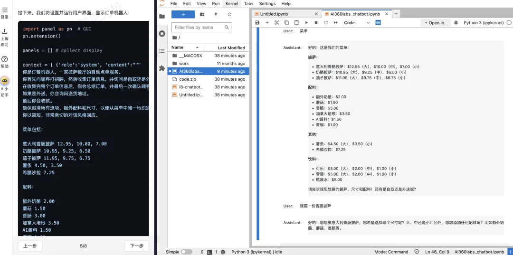Click the 下一步 next step button
Screen dimensions: 513x255
click(x=136, y=246)
